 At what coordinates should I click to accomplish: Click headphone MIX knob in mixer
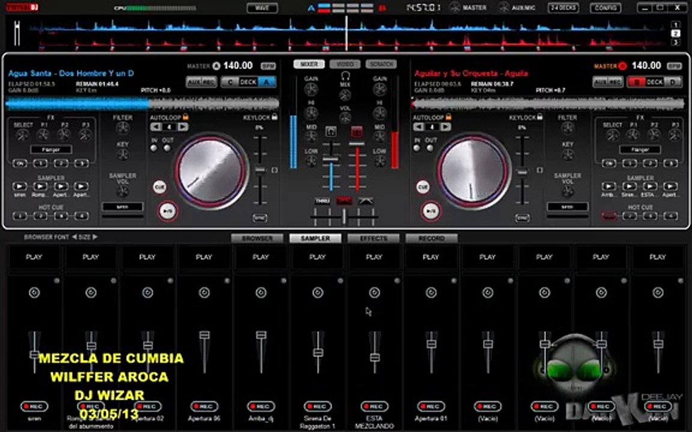coord(345,94)
